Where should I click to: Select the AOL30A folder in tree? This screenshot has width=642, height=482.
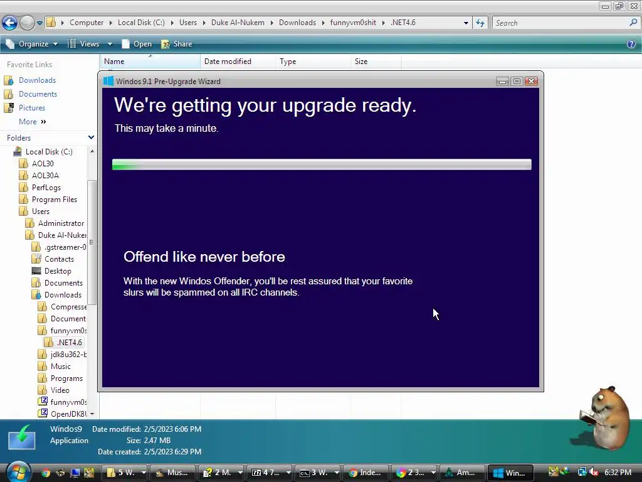(45, 176)
